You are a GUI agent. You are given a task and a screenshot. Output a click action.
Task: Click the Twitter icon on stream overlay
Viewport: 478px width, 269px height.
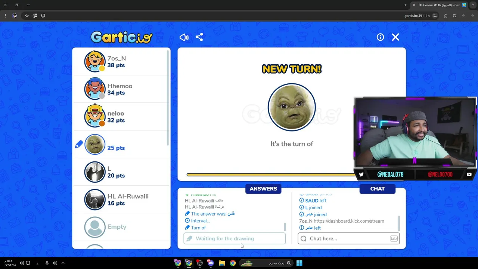pyautogui.click(x=361, y=174)
